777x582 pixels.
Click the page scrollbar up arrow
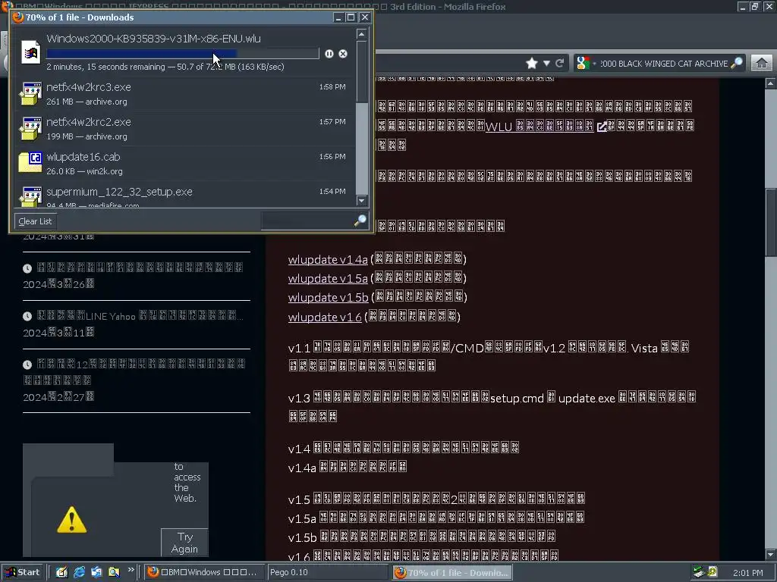coord(770,83)
